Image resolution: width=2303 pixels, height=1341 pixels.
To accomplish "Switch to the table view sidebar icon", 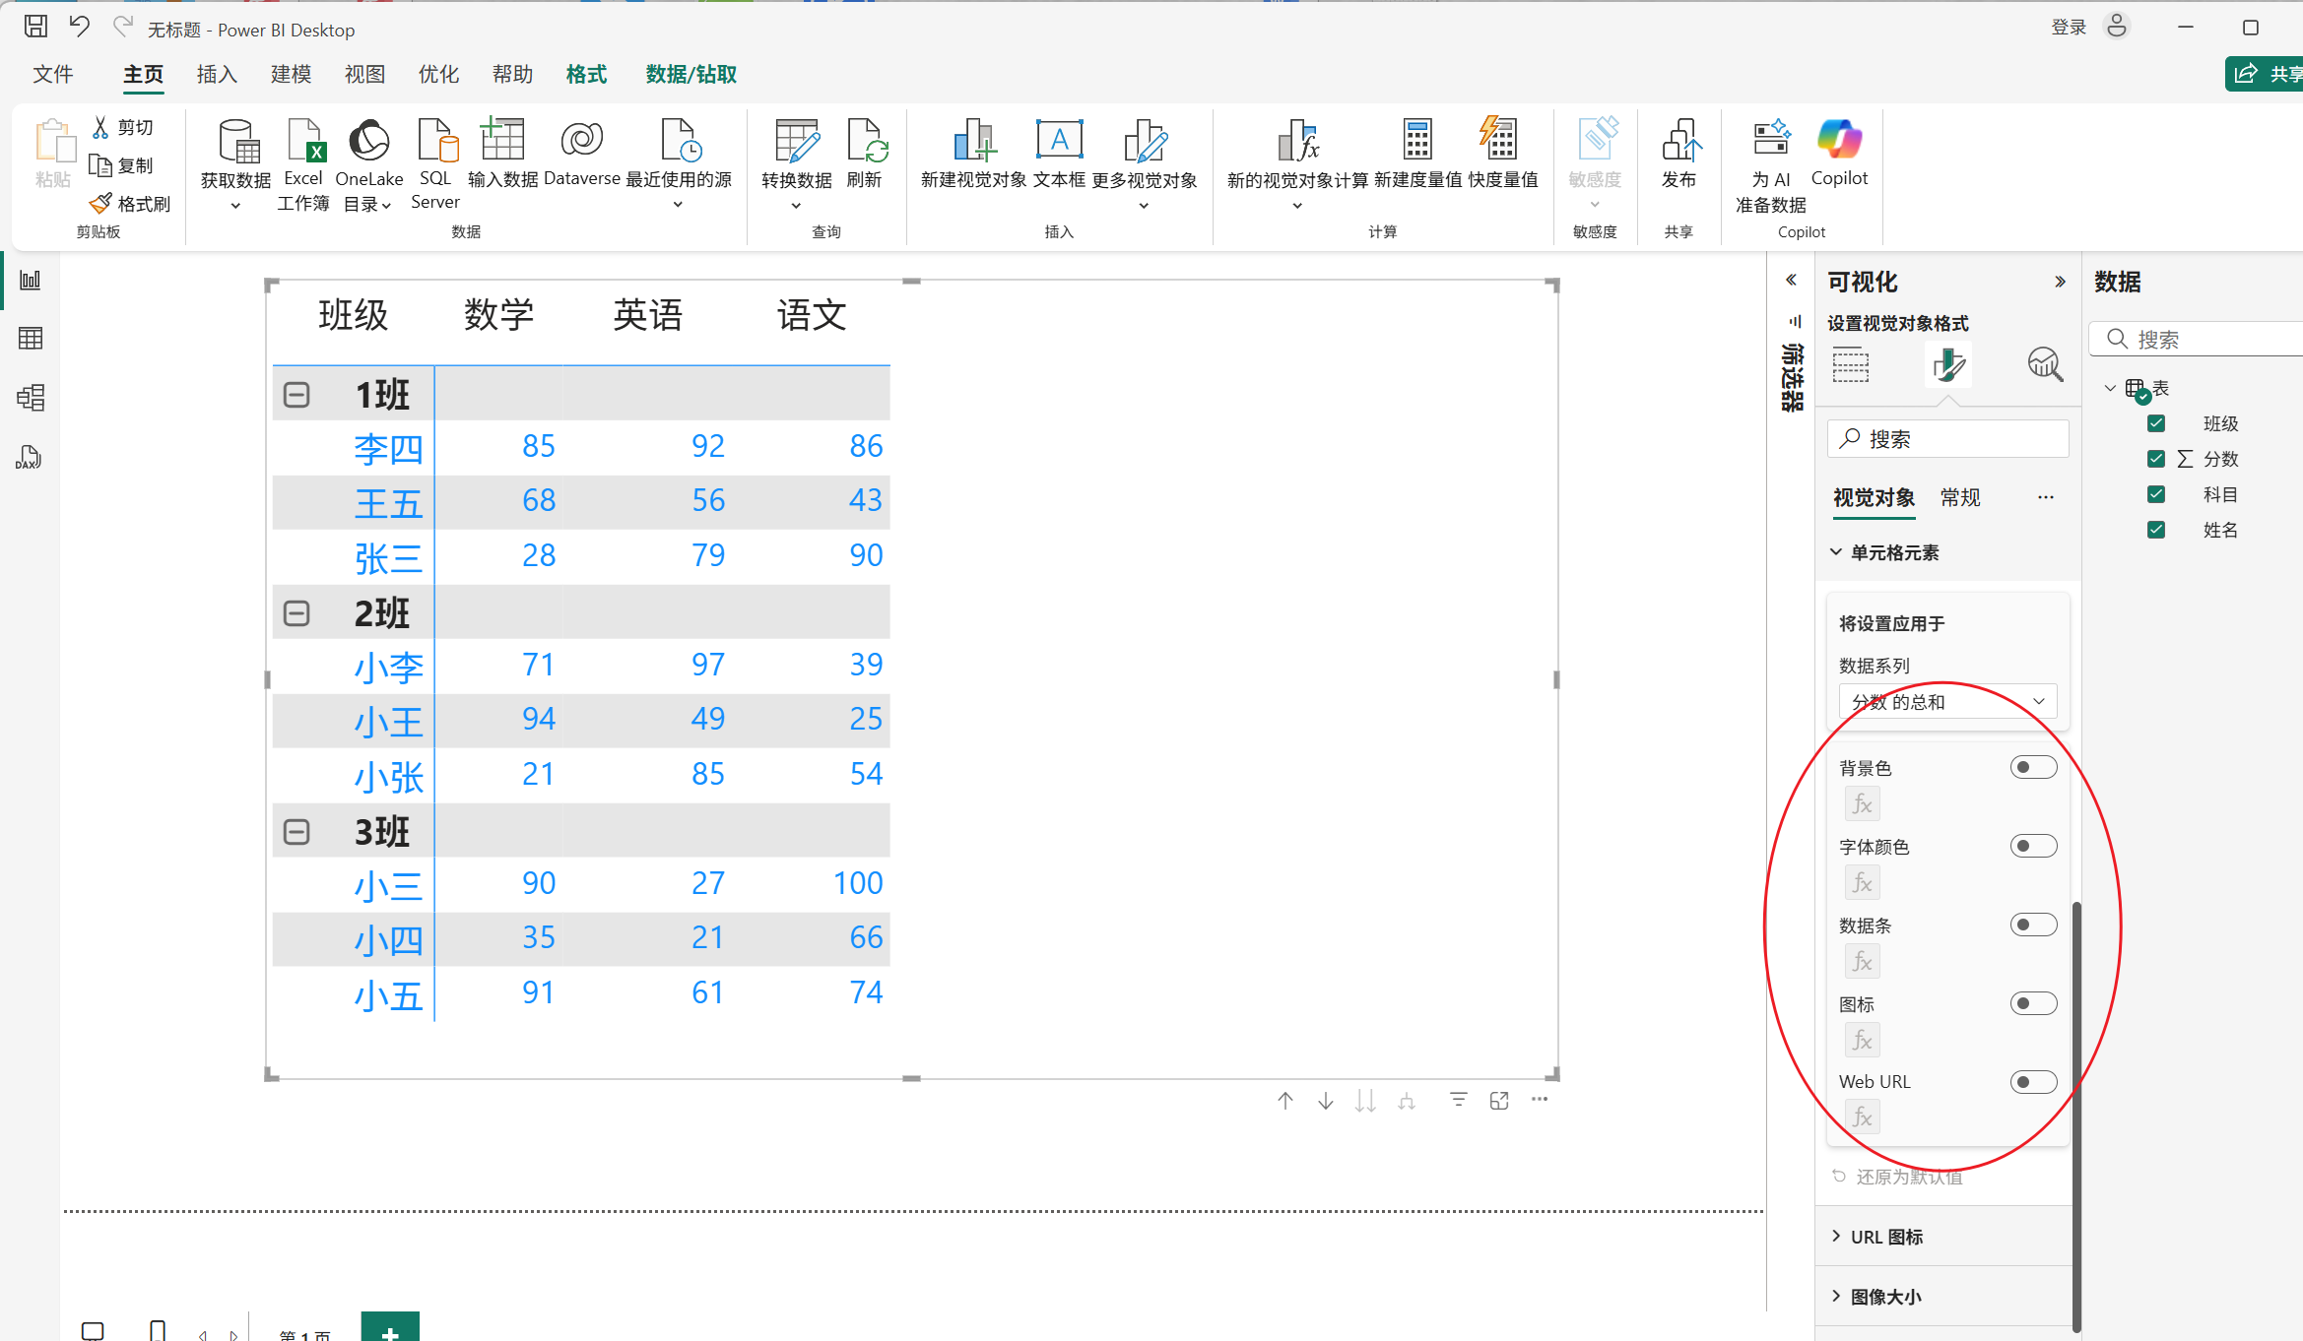I will [31, 339].
